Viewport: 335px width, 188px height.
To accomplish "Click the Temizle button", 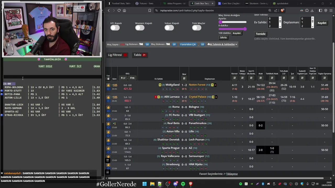I will 261,34.
